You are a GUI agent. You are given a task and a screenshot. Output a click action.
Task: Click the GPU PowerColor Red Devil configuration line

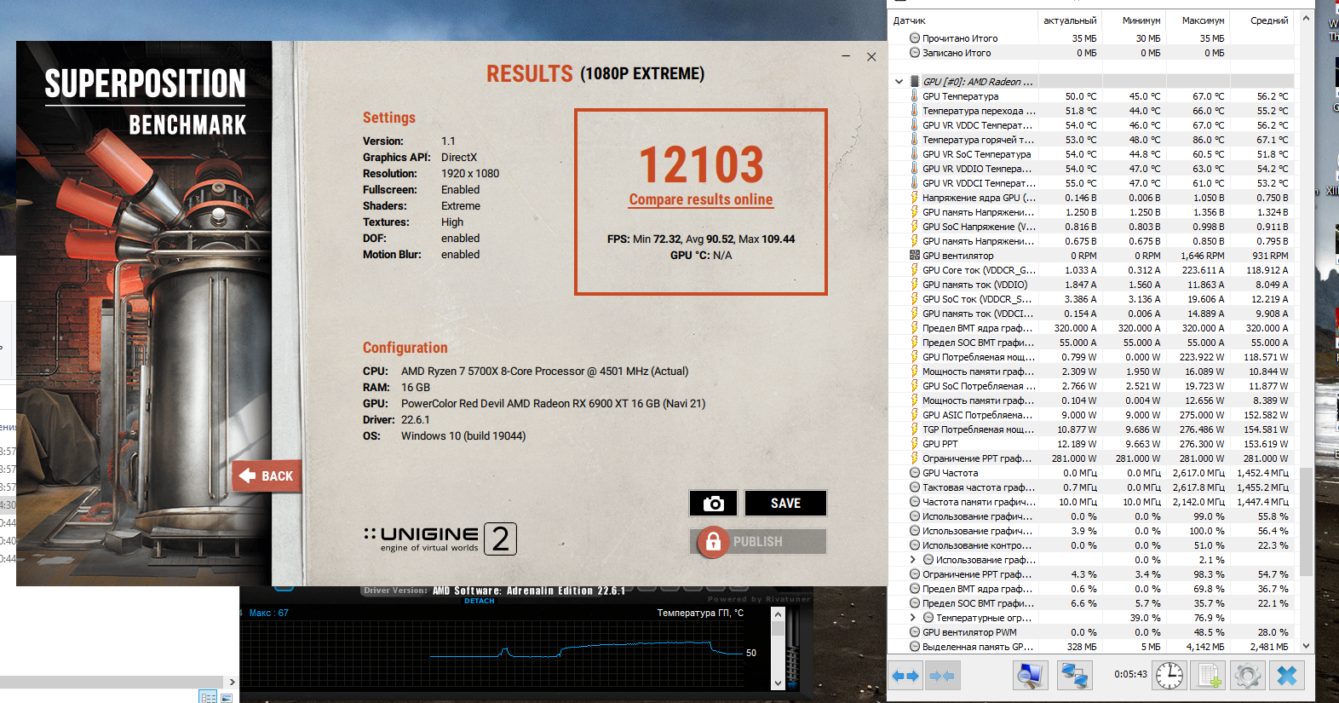tap(534, 404)
